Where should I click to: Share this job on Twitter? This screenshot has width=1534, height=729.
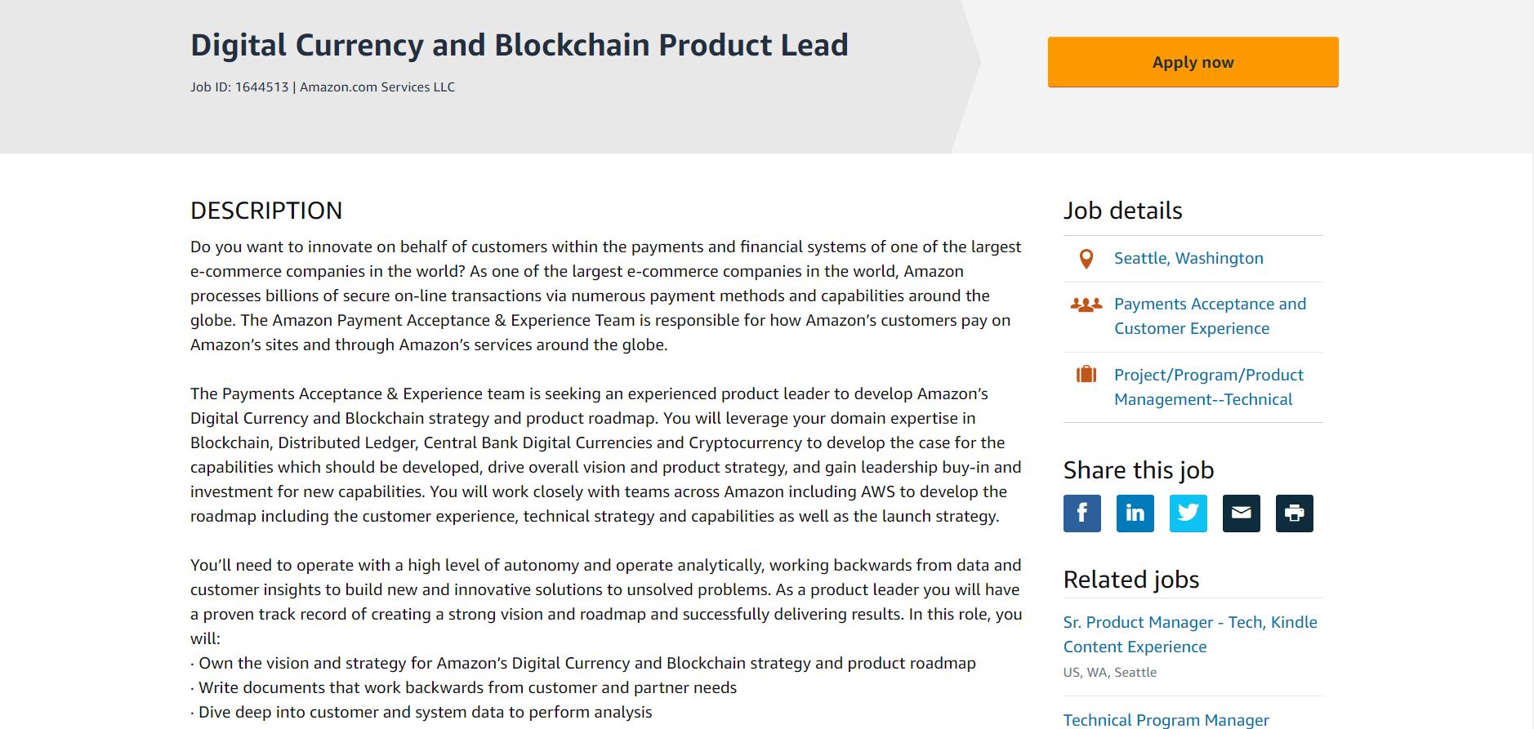point(1188,513)
